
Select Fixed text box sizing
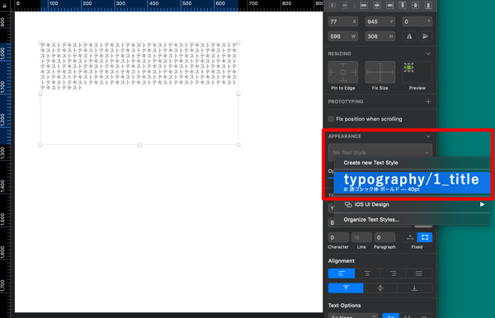pos(425,237)
